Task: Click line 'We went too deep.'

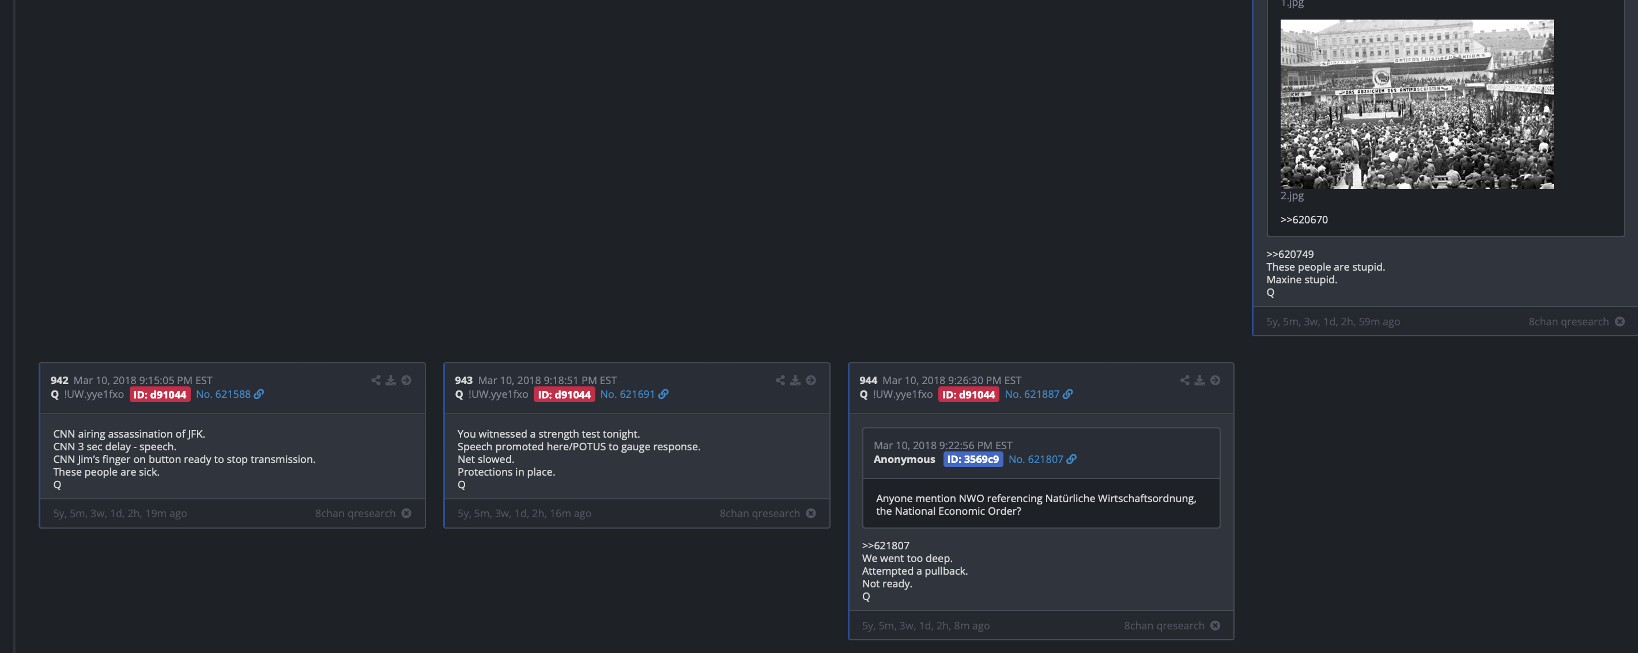Action: [907, 559]
